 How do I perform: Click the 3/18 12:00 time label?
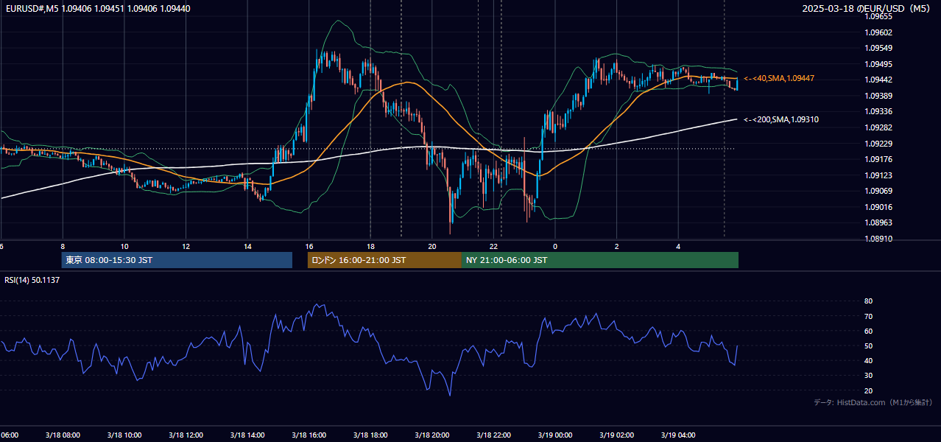(186, 435)
